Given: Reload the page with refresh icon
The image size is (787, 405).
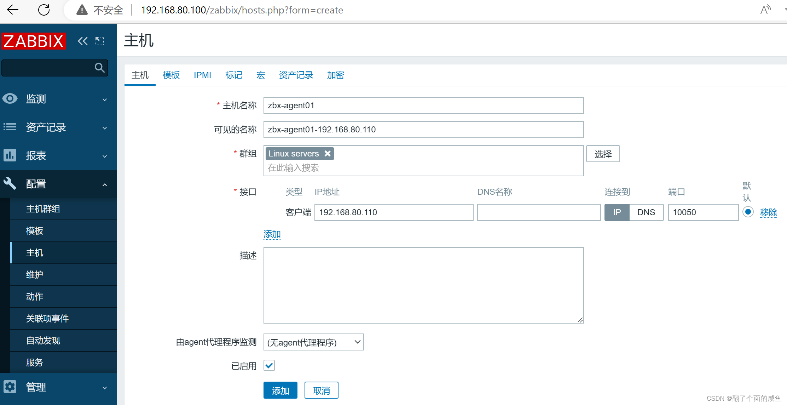Looking at the screenshot, I should 44,10.
